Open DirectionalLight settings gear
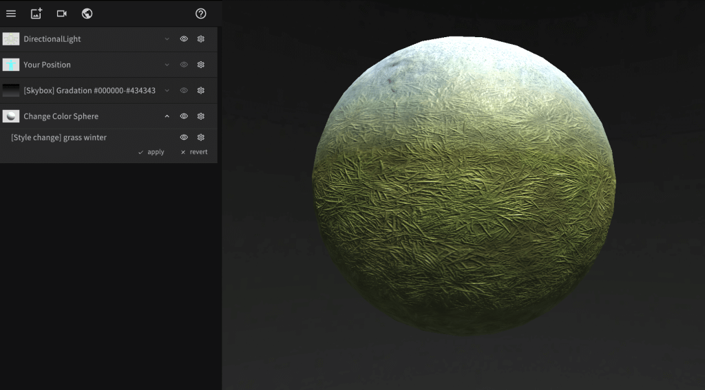Image resolution: width=705 pixels, height=390 pixels. pyautogui.click(x=201, y=39)
